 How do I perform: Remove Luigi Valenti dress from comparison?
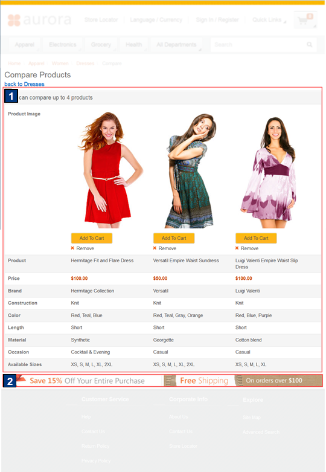click(249, 248)
